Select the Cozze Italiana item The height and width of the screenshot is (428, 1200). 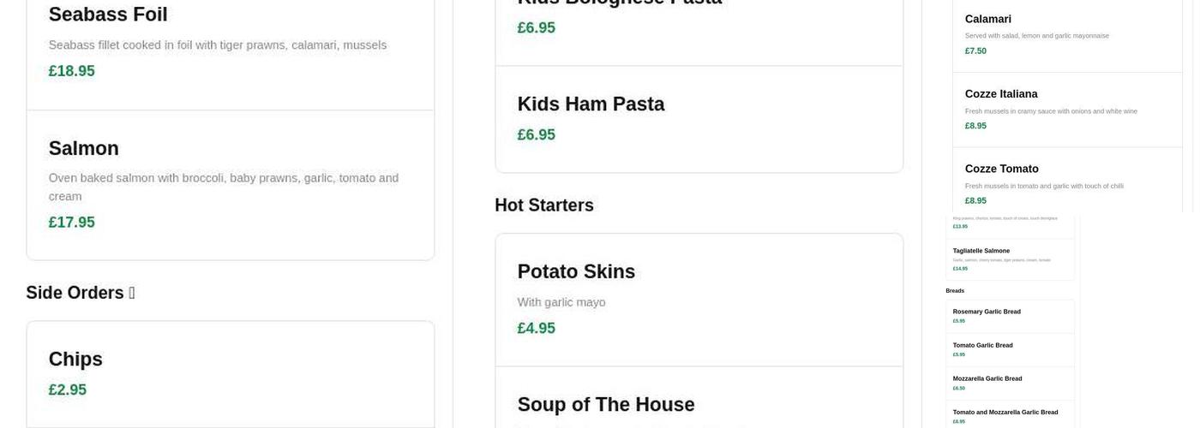click(x=1000, y=94)
